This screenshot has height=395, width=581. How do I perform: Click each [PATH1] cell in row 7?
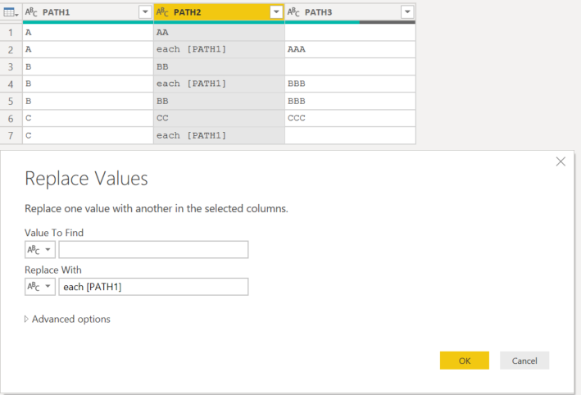[219, 135]
